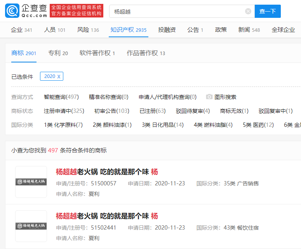This screenshot has height=249, width=301.
Task: Switch to the 企业 tab
Action: click(21, 30)
